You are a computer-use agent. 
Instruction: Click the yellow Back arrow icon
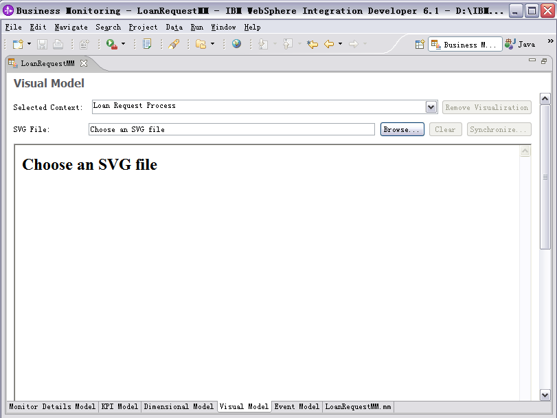click(x=329, y=44)
